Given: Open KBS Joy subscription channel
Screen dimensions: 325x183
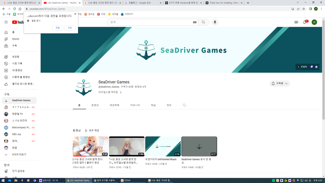Looking at the screenshot, I should click(19, 134).
